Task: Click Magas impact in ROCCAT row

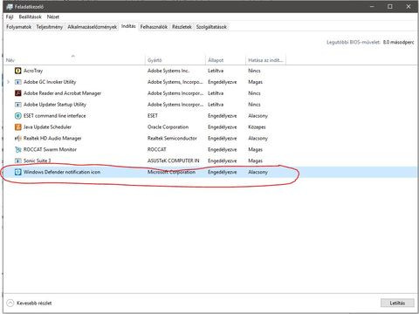Action: coord(255,149)
